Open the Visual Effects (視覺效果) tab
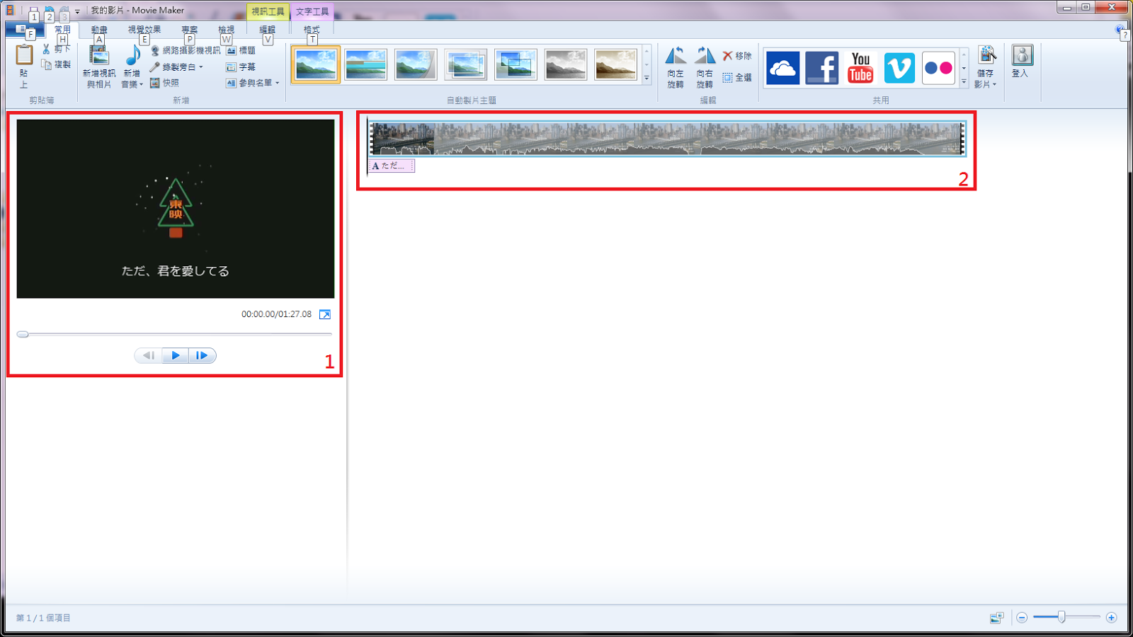 [144, 30]
